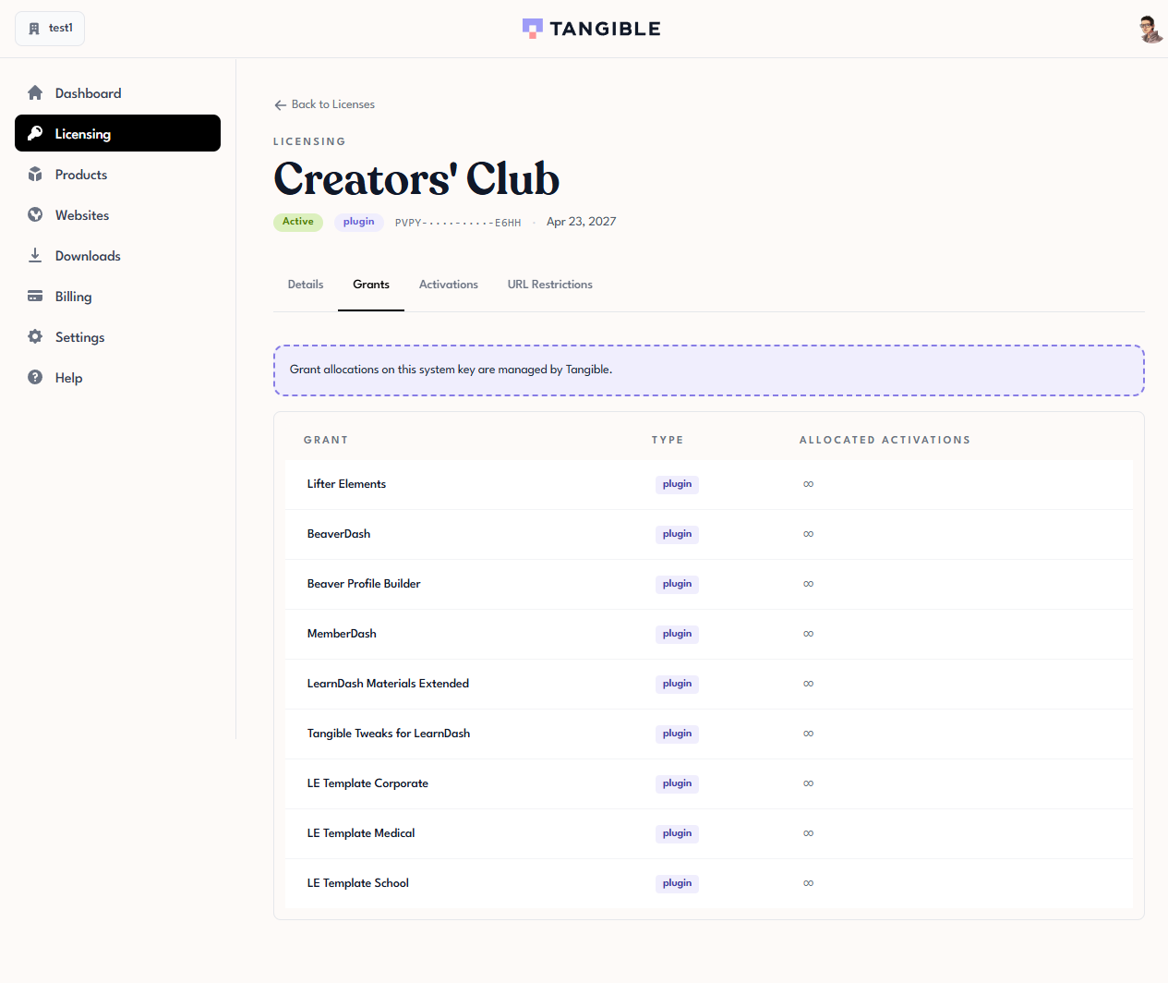Click plugin badge in BeaverDash row
The image size is (1168, 983).
[677, 534]
